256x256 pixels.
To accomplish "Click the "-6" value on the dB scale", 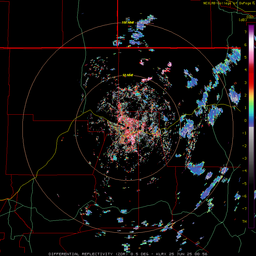I will pos(244,196).
